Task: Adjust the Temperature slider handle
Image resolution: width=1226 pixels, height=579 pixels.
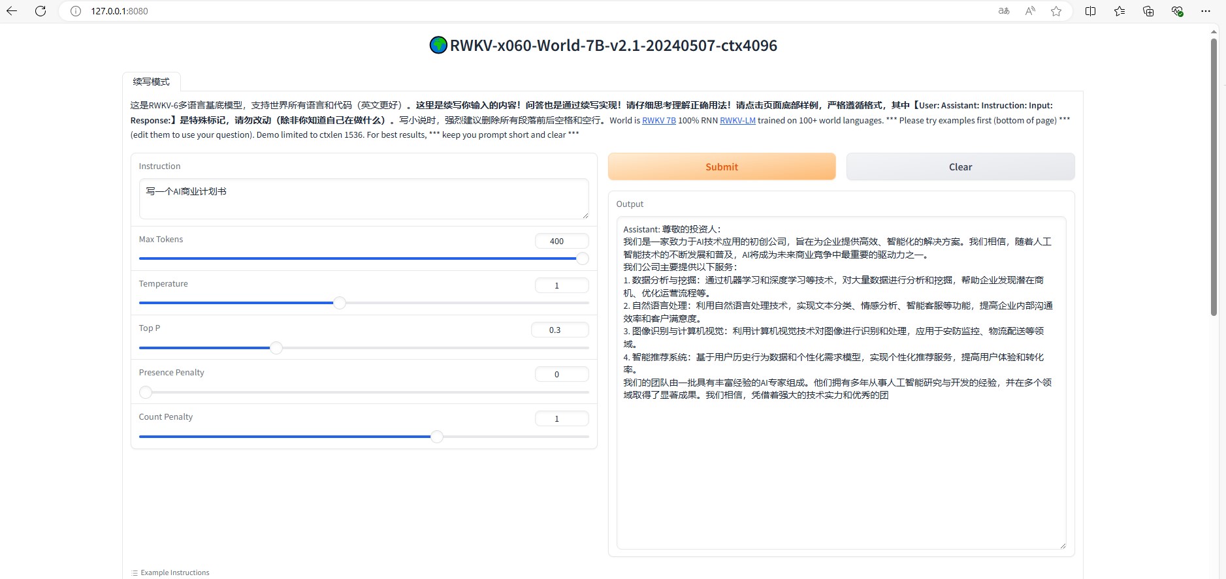Action: 340,303
